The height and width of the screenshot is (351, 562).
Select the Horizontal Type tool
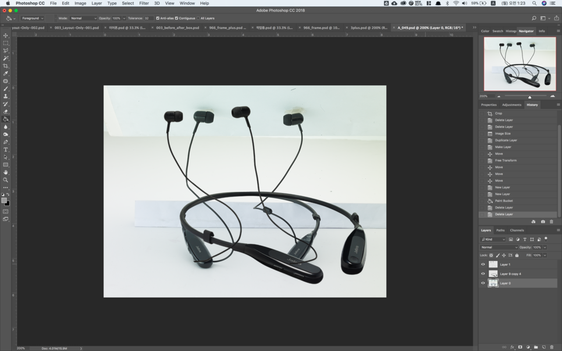(5, 150)
